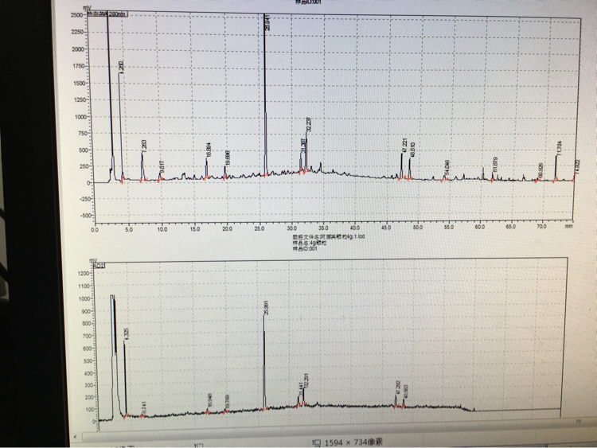Select the 25.941 peak label in upper chromatogram
Image resolution: width=597 pixels, height=448 pixels.
pyautogui.click(x=267, y=22)
